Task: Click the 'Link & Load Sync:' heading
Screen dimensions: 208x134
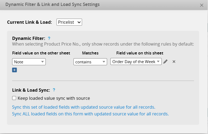Action: 31,90
